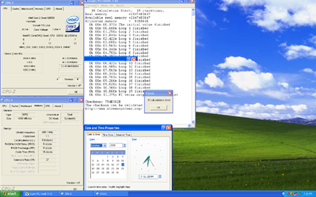
Task: Open the About menu in Super PI
Action: [x=107, y=5]
